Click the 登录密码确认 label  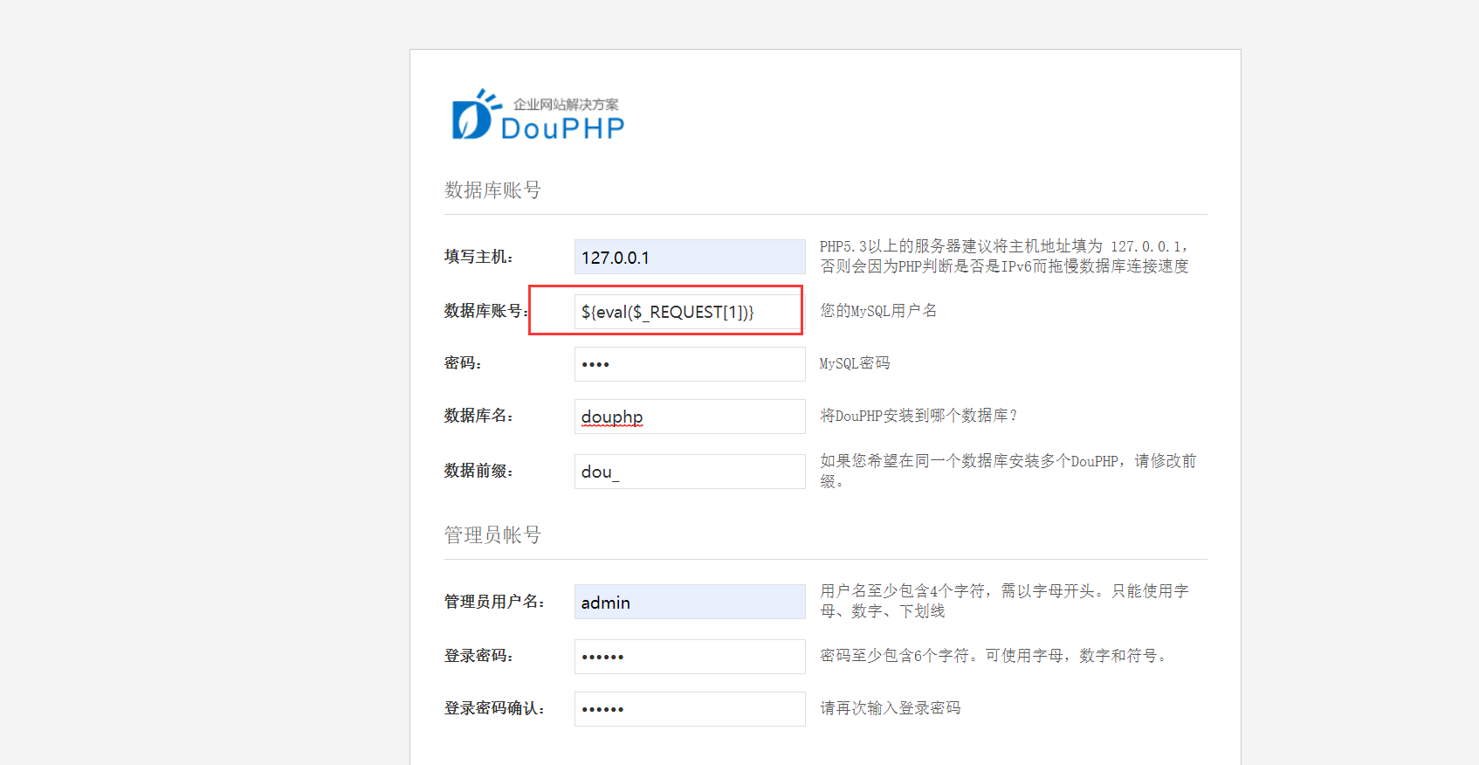(x=494, y=708)
